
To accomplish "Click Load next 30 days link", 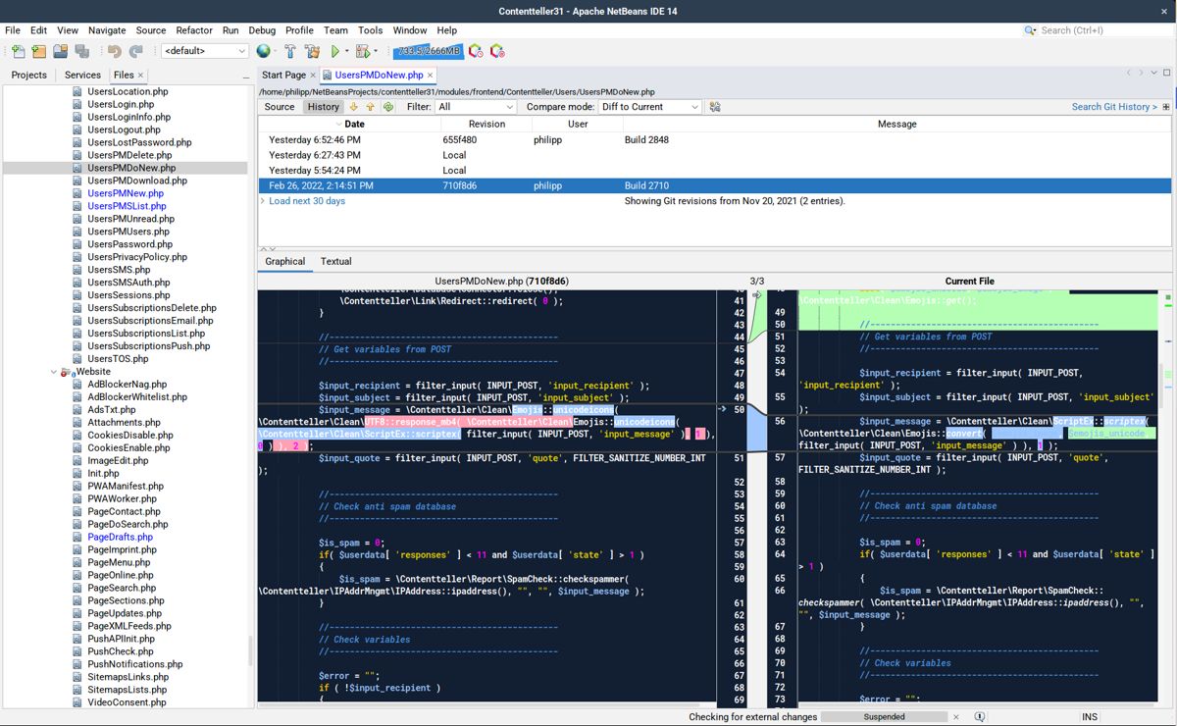I will point(307,201).
